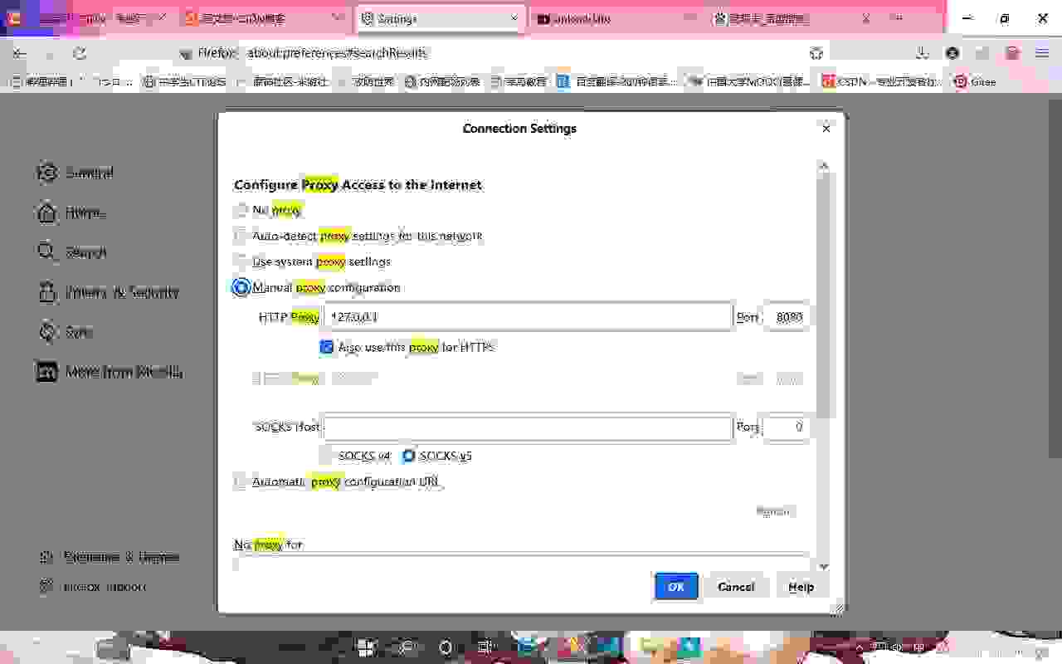Click the Help button in dialog
The width and height of the screenshot is (1062, 664).
point(801,587)
